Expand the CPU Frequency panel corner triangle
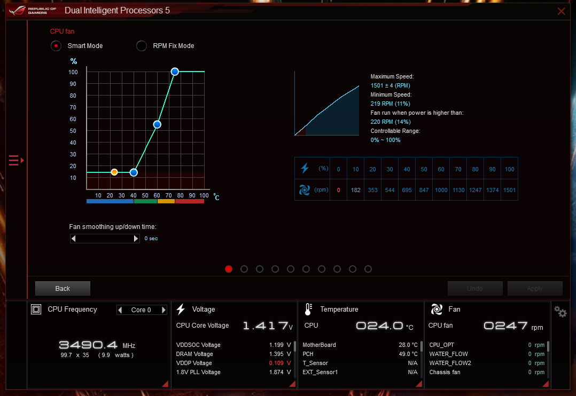The height and width of the screenshot is (396, 576). coord(166,384)
